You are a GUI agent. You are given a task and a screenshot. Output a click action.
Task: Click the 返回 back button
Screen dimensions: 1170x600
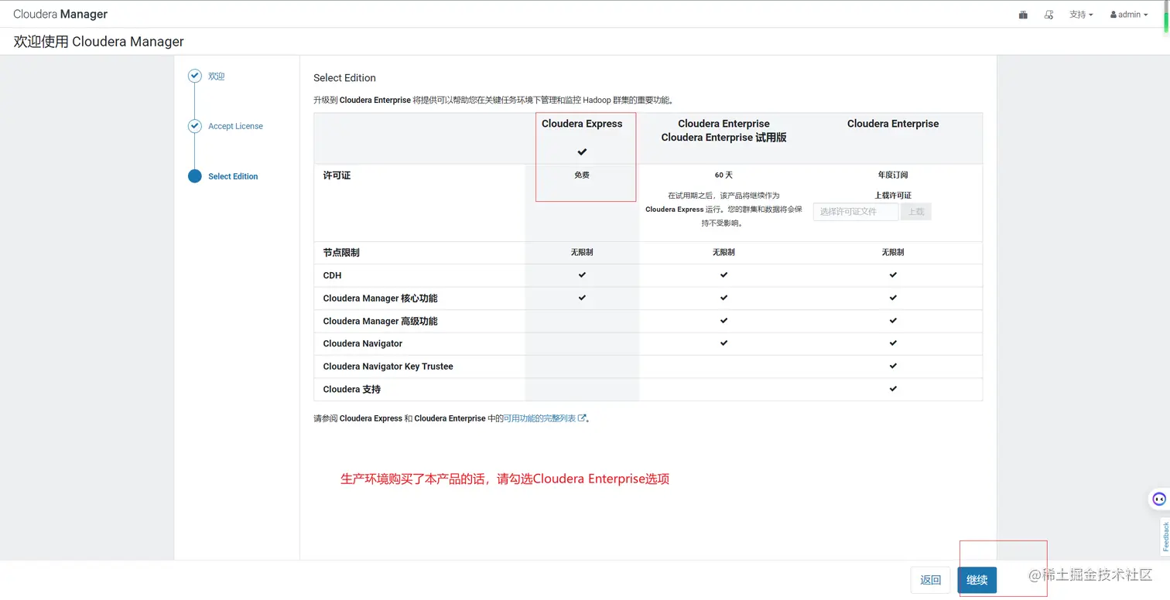tap(930, 580)
